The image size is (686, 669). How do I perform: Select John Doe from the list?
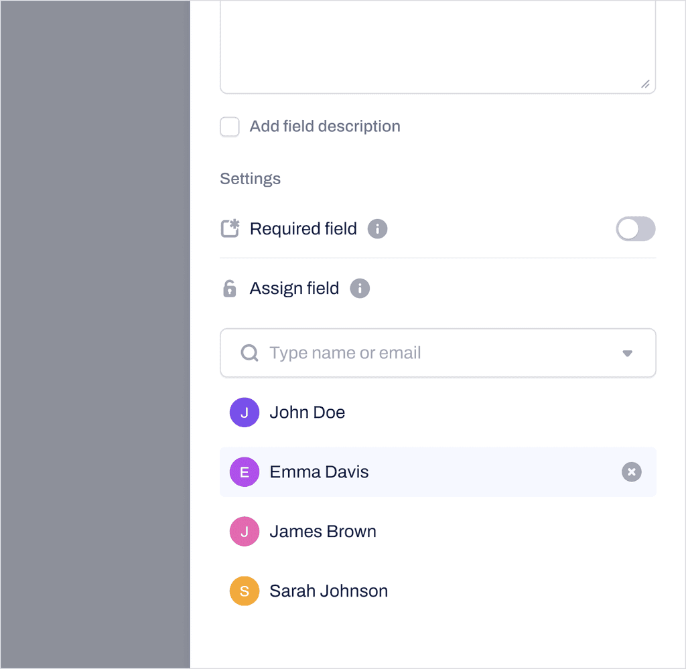coord(307,413)
